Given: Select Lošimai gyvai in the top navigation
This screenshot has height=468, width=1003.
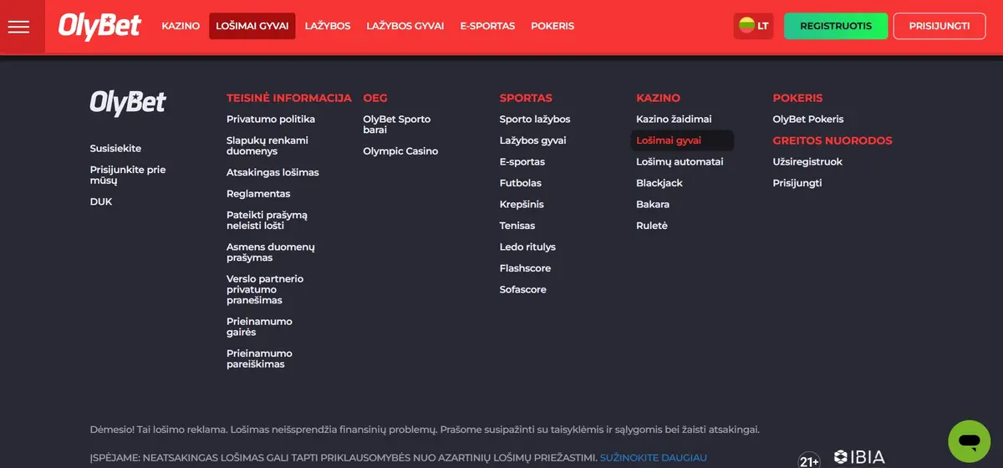Looking at the screenshot, I should (x=252, y=26).
